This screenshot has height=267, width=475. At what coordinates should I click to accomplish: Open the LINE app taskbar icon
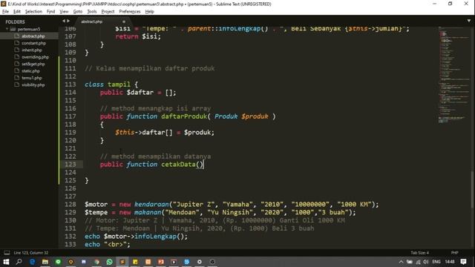coord(58,262)
